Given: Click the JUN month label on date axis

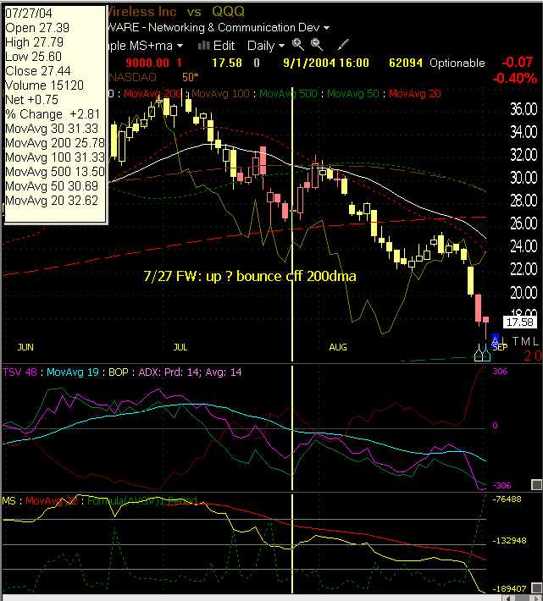Looking at the screenshot, I should pyautogui.click(x=25, y=347).
